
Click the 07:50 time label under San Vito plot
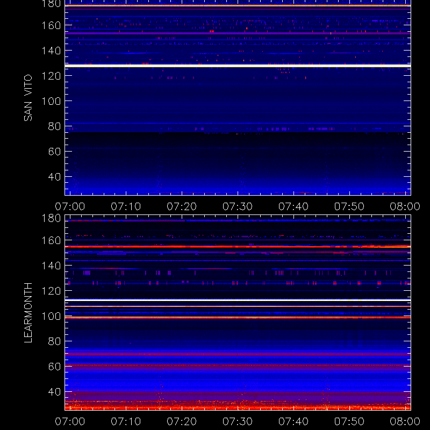point(349,206)
